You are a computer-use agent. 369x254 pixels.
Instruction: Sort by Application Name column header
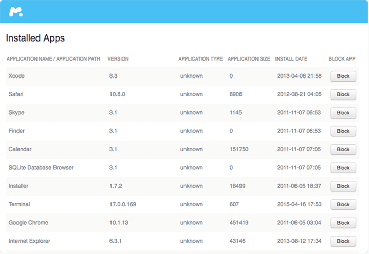pos(53,58)
